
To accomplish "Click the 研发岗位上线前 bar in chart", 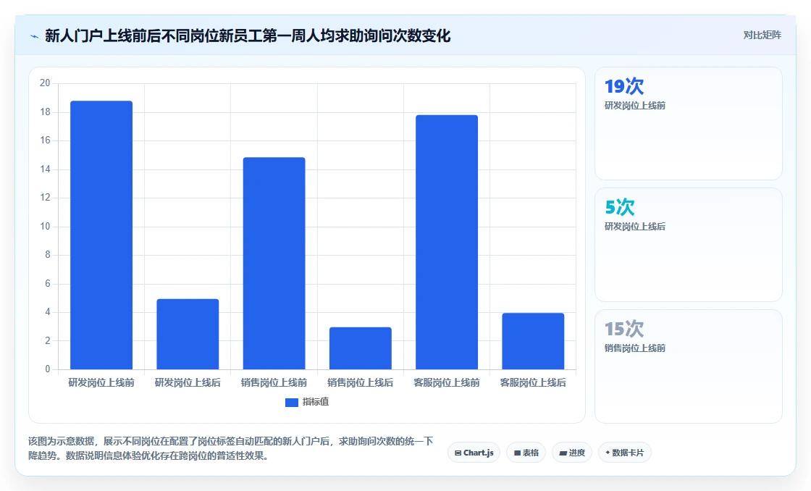I will (x=101, y=235).
